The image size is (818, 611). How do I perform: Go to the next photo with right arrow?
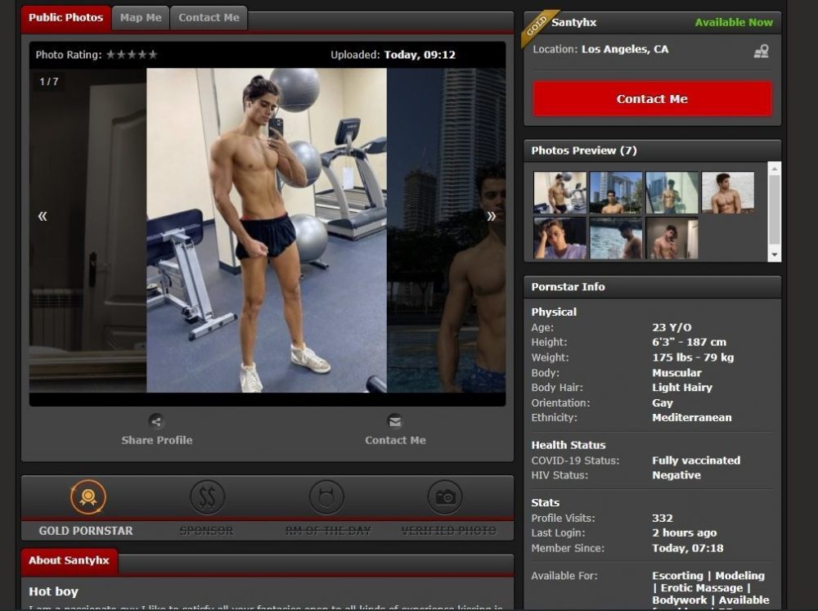491,216
